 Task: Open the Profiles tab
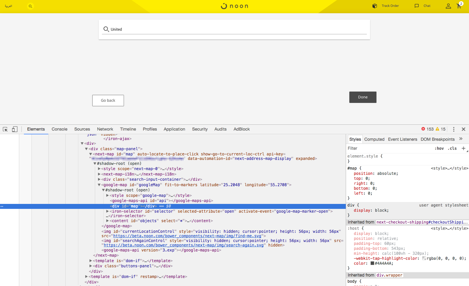click(x=150, y=129)
